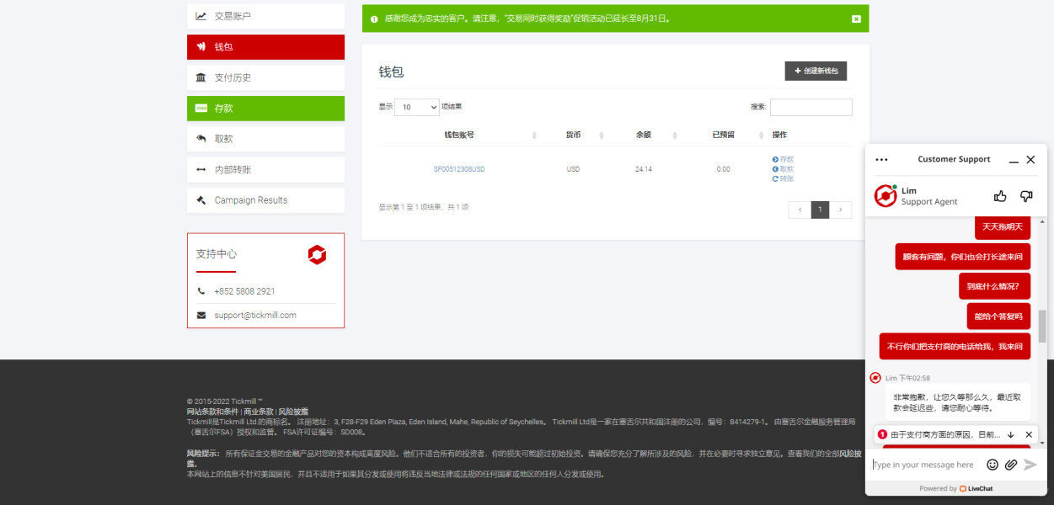1054x505 pixels.
Task: Click the wallet icon beside 钱包
Action: [201, 47]
